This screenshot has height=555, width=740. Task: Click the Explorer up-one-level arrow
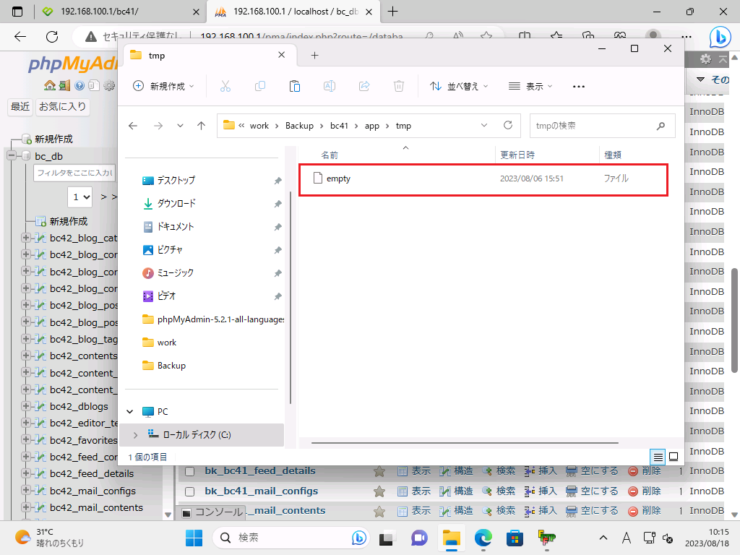(x=201, y=126)
